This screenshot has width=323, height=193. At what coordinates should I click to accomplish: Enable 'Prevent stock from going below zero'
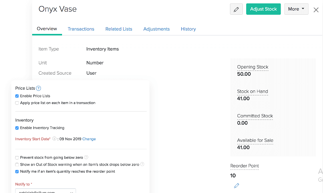click(x=17, y=158)
